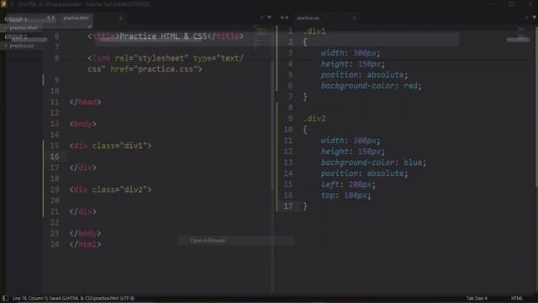Select practice.css in the sidebar
Viewport: 538px width, 303px height.
pyautogui.click(x=22, y=45)
